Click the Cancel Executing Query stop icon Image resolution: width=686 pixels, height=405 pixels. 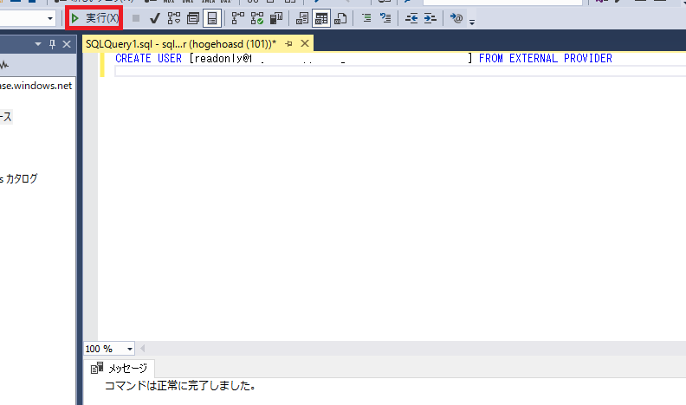tap(136, 18)
